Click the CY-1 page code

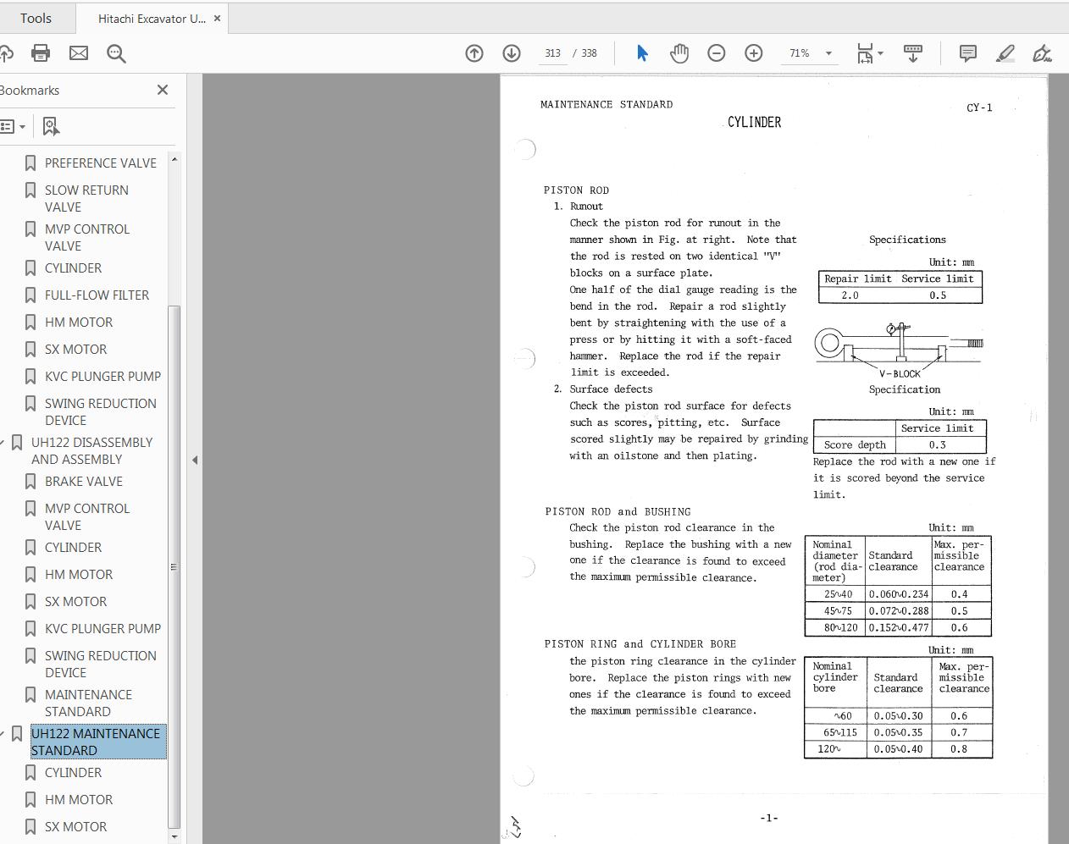click(979, 108)
